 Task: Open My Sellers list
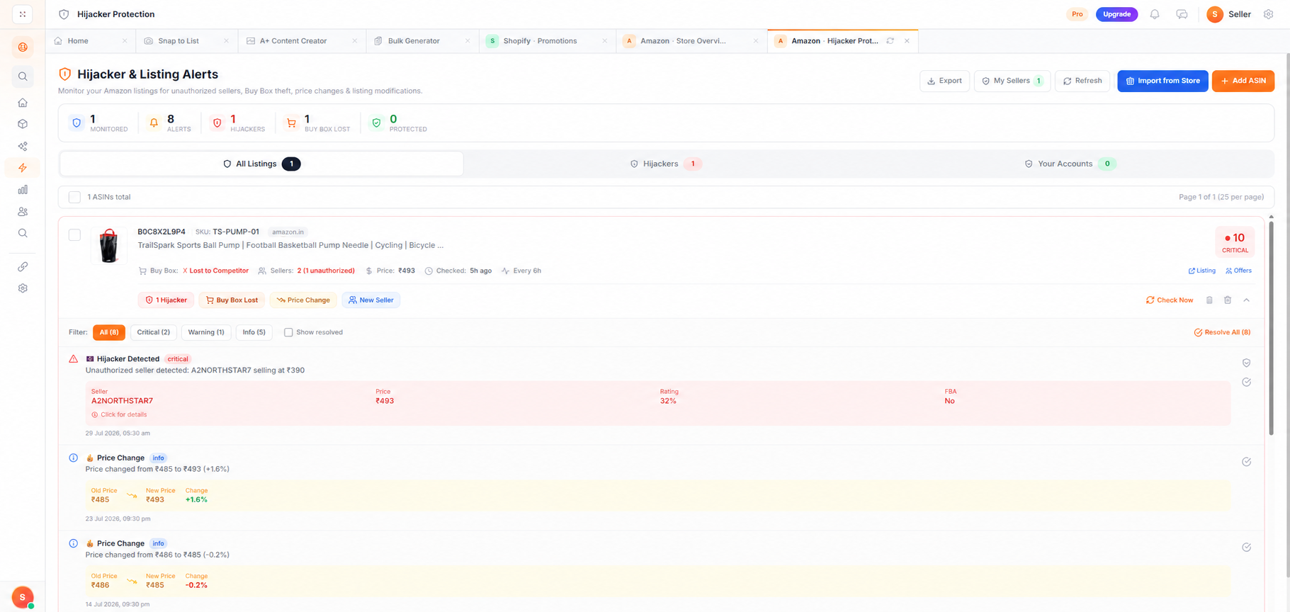click(1012, 81)
